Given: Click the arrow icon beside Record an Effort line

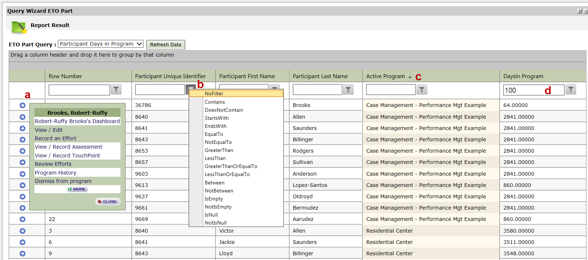Looking at the screenshot, I should click(22, 139).
